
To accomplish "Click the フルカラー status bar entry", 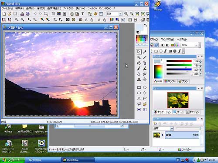I will (185, 150).
